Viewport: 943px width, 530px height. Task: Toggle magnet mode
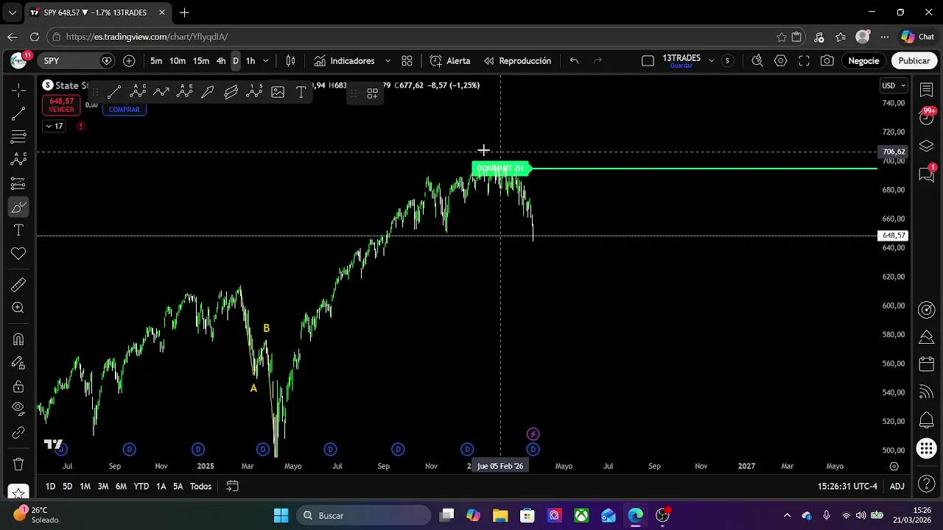[x=18, y=339]
